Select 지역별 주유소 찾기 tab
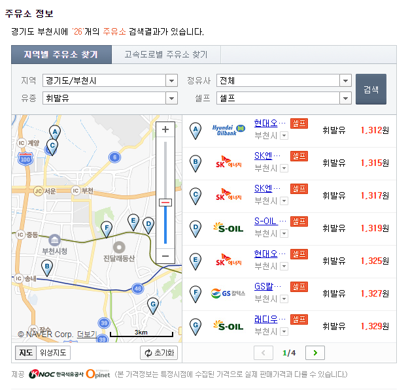Image resolution: width=408 pixels, height=392 pixels. point(61,55)
